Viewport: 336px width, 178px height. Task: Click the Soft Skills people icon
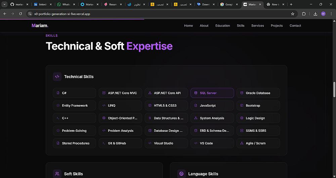(57, 174)
